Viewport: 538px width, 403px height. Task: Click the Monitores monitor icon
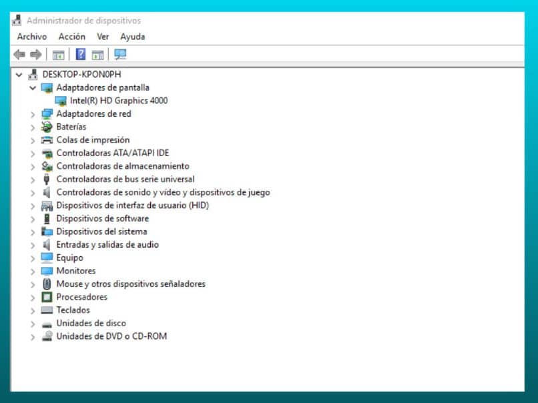(47, 272)
